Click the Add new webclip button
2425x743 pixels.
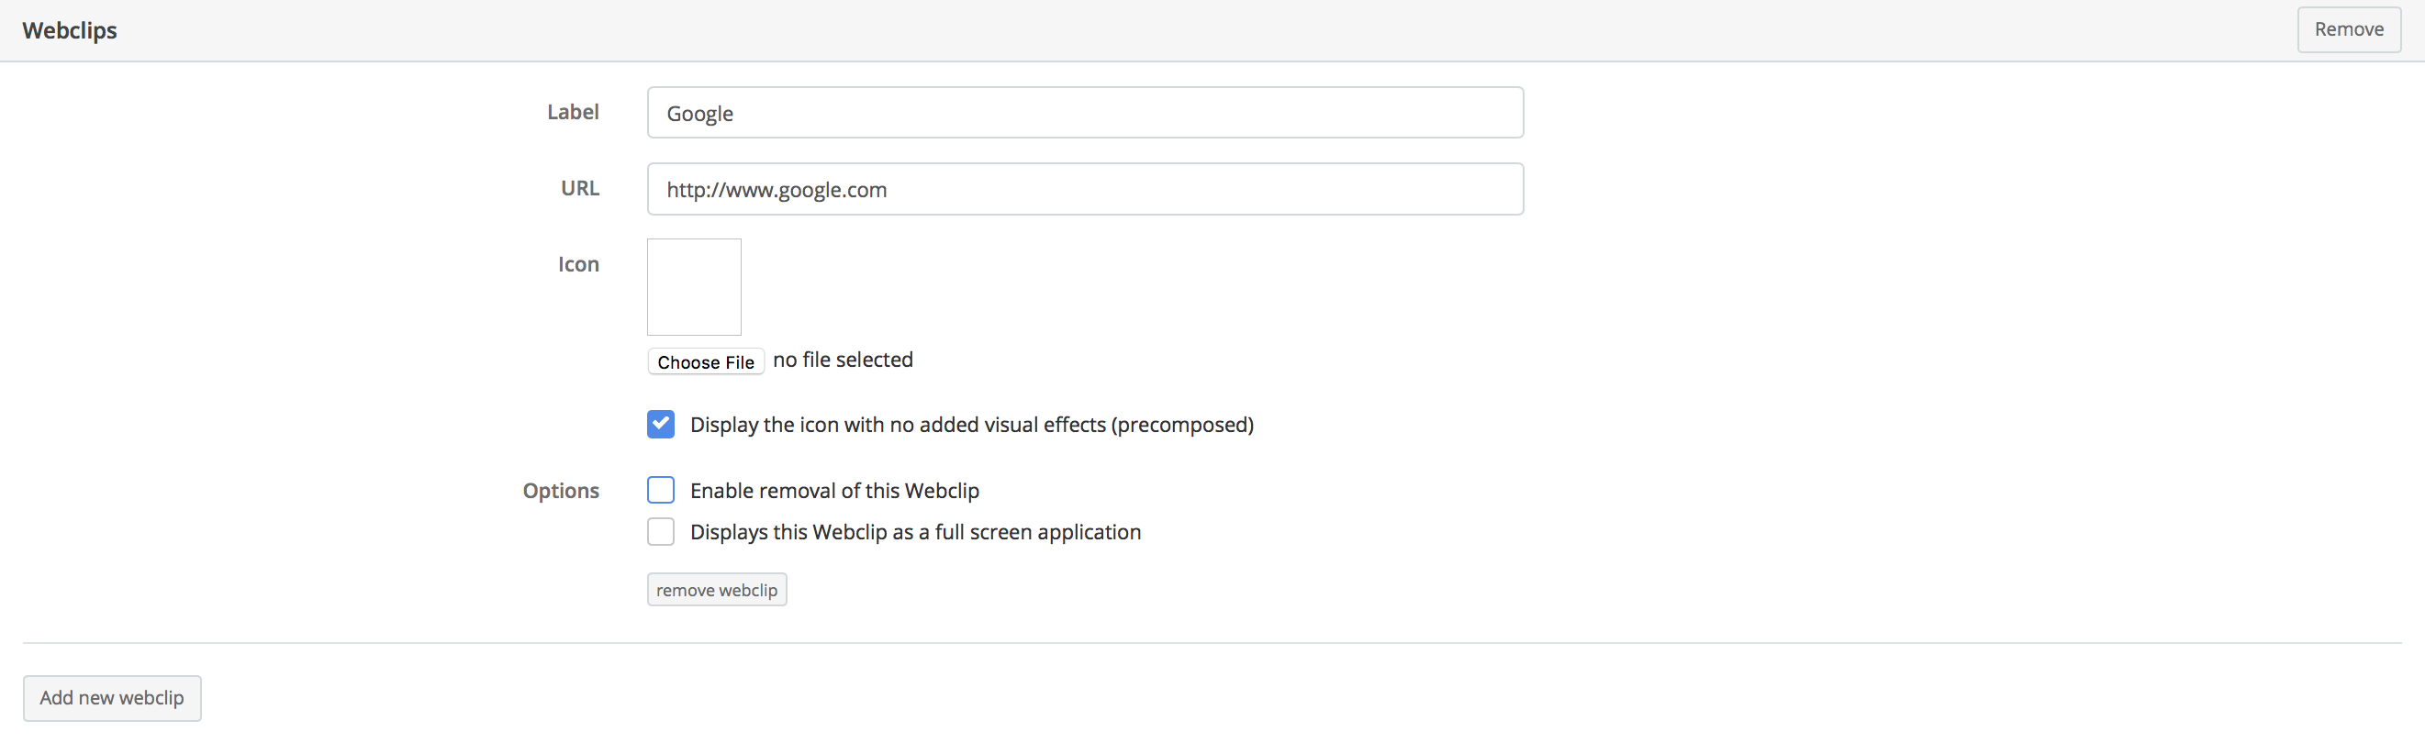(112, 698)
